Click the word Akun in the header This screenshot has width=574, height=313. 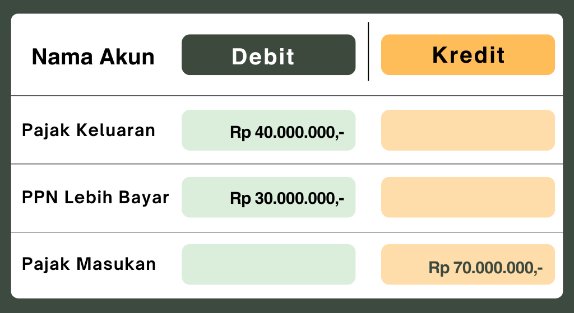[x=127, y=57]
